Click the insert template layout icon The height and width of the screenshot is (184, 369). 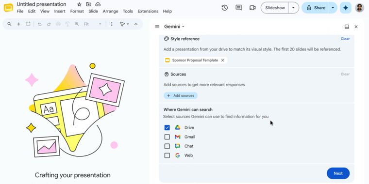28,24
